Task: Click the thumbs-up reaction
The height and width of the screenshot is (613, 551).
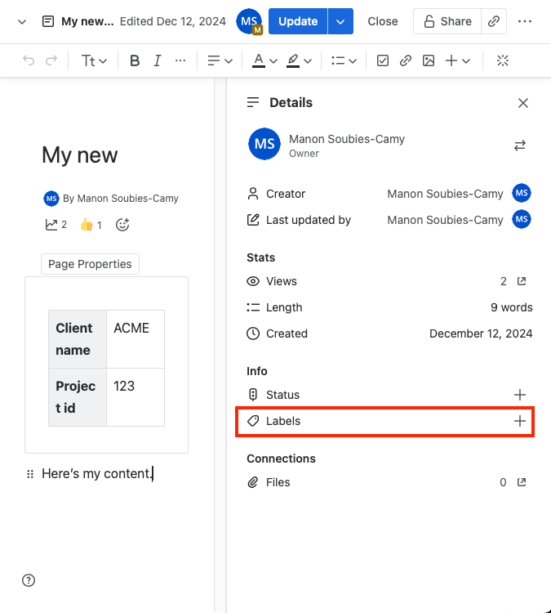Action: [x=91, y=225]
